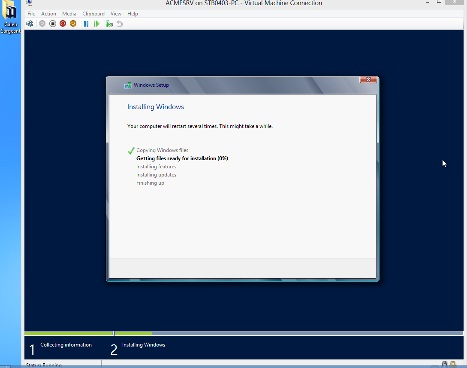Save the VM state with the orange power icon

(73, 24)
